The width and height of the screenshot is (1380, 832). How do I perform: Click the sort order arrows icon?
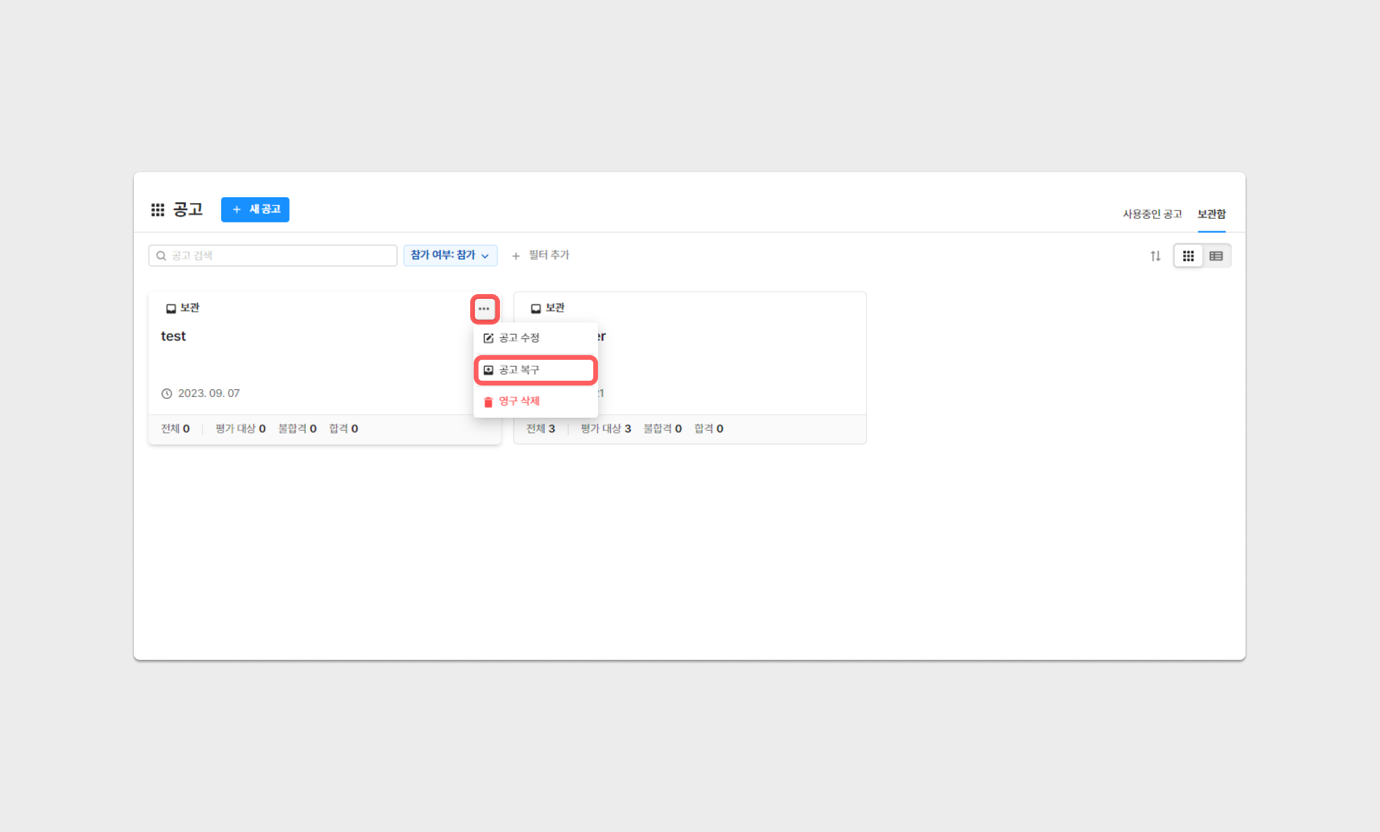point(1155,256)
